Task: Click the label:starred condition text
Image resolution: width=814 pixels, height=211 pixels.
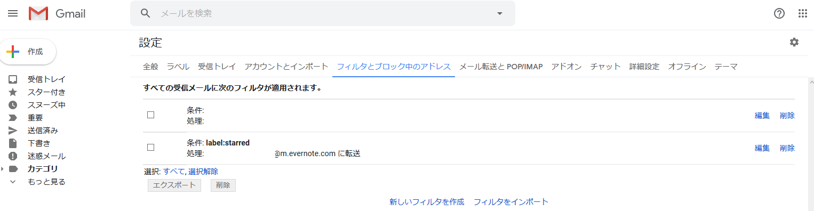Action: click(228, 143)
